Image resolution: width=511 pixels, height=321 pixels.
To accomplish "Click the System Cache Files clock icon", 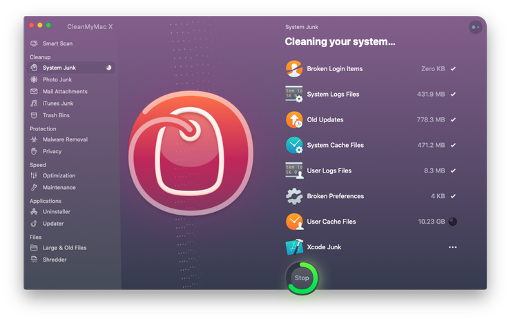I will 294,145.
